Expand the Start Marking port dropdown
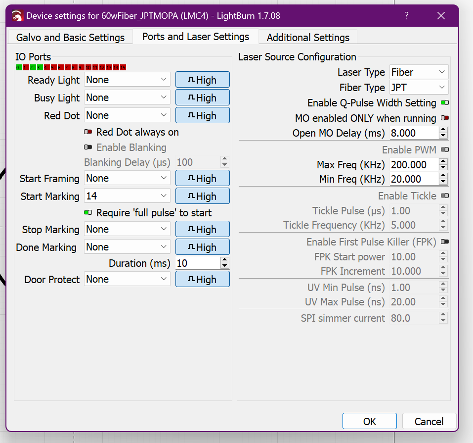The image size is (473, 443). click(127, 196)
